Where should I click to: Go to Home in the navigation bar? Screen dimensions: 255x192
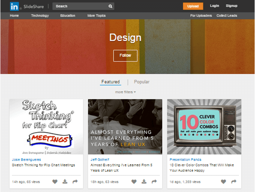(x=14, y=16)
